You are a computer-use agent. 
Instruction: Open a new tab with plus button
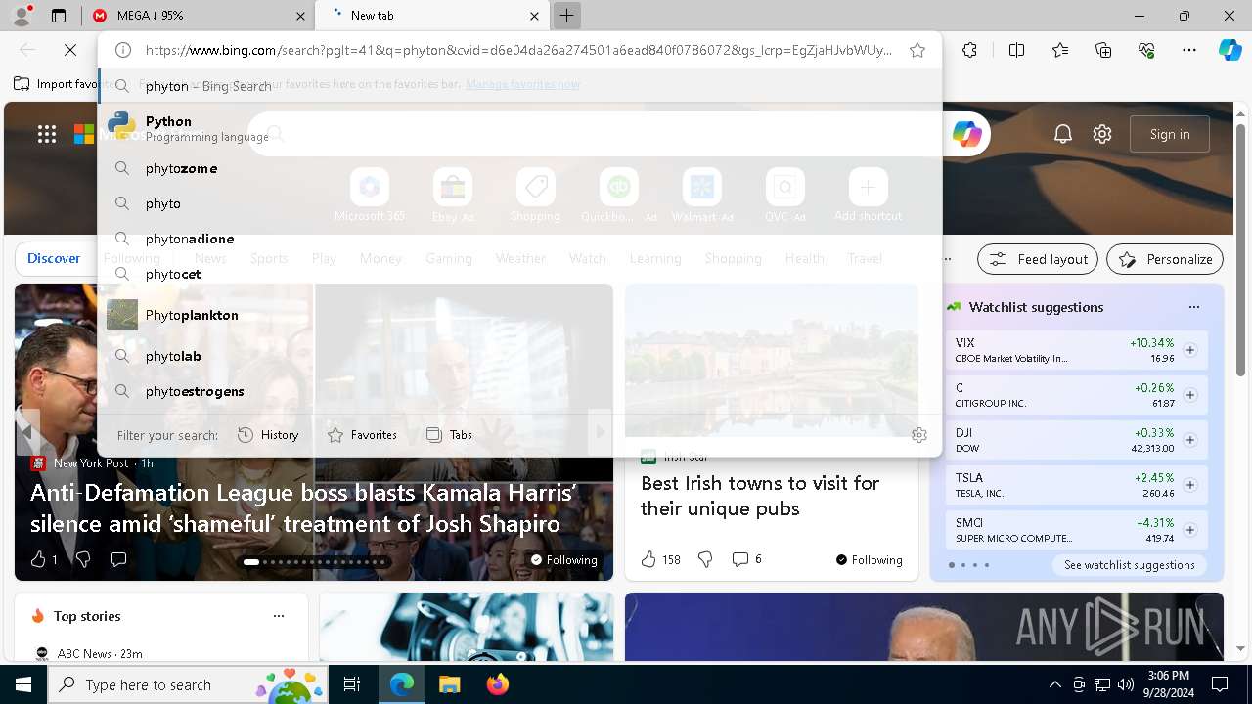(566, 16)
